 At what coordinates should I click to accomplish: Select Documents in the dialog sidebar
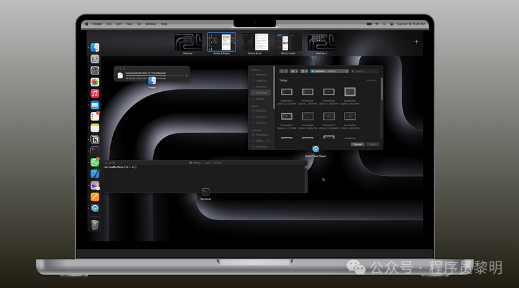[261, 122]
